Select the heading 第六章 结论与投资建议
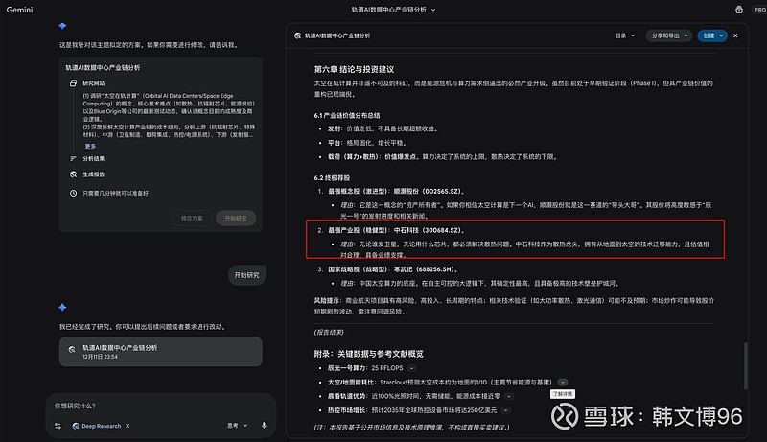This screenshot has width=767, height=442. click(354, 69)
